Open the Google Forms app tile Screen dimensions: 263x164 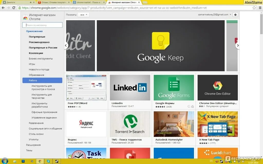coord(174,91)
